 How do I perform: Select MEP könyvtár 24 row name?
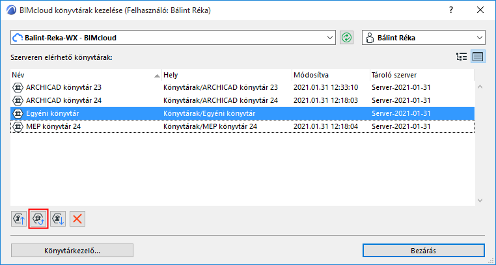tap(53, 126)
